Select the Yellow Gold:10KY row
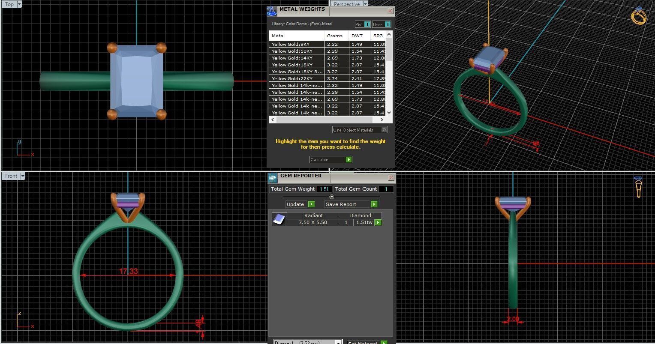Image resolution: width=655 pixels, height=344 pixels. point(327,51)
